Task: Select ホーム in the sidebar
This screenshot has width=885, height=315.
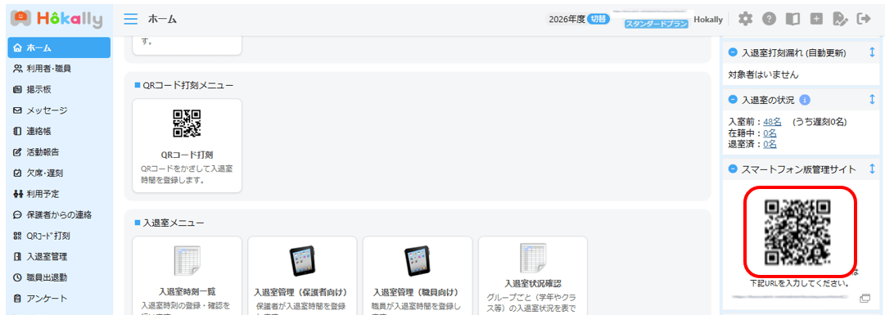Action: click(59, 47)
